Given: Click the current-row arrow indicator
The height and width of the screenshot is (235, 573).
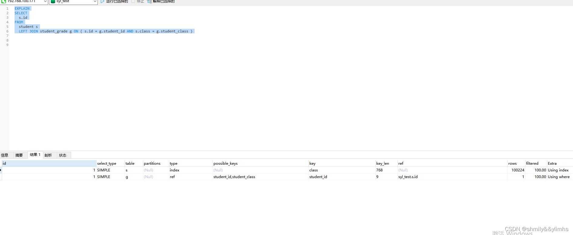Looking at the screenshot, I should click(1, 170).
